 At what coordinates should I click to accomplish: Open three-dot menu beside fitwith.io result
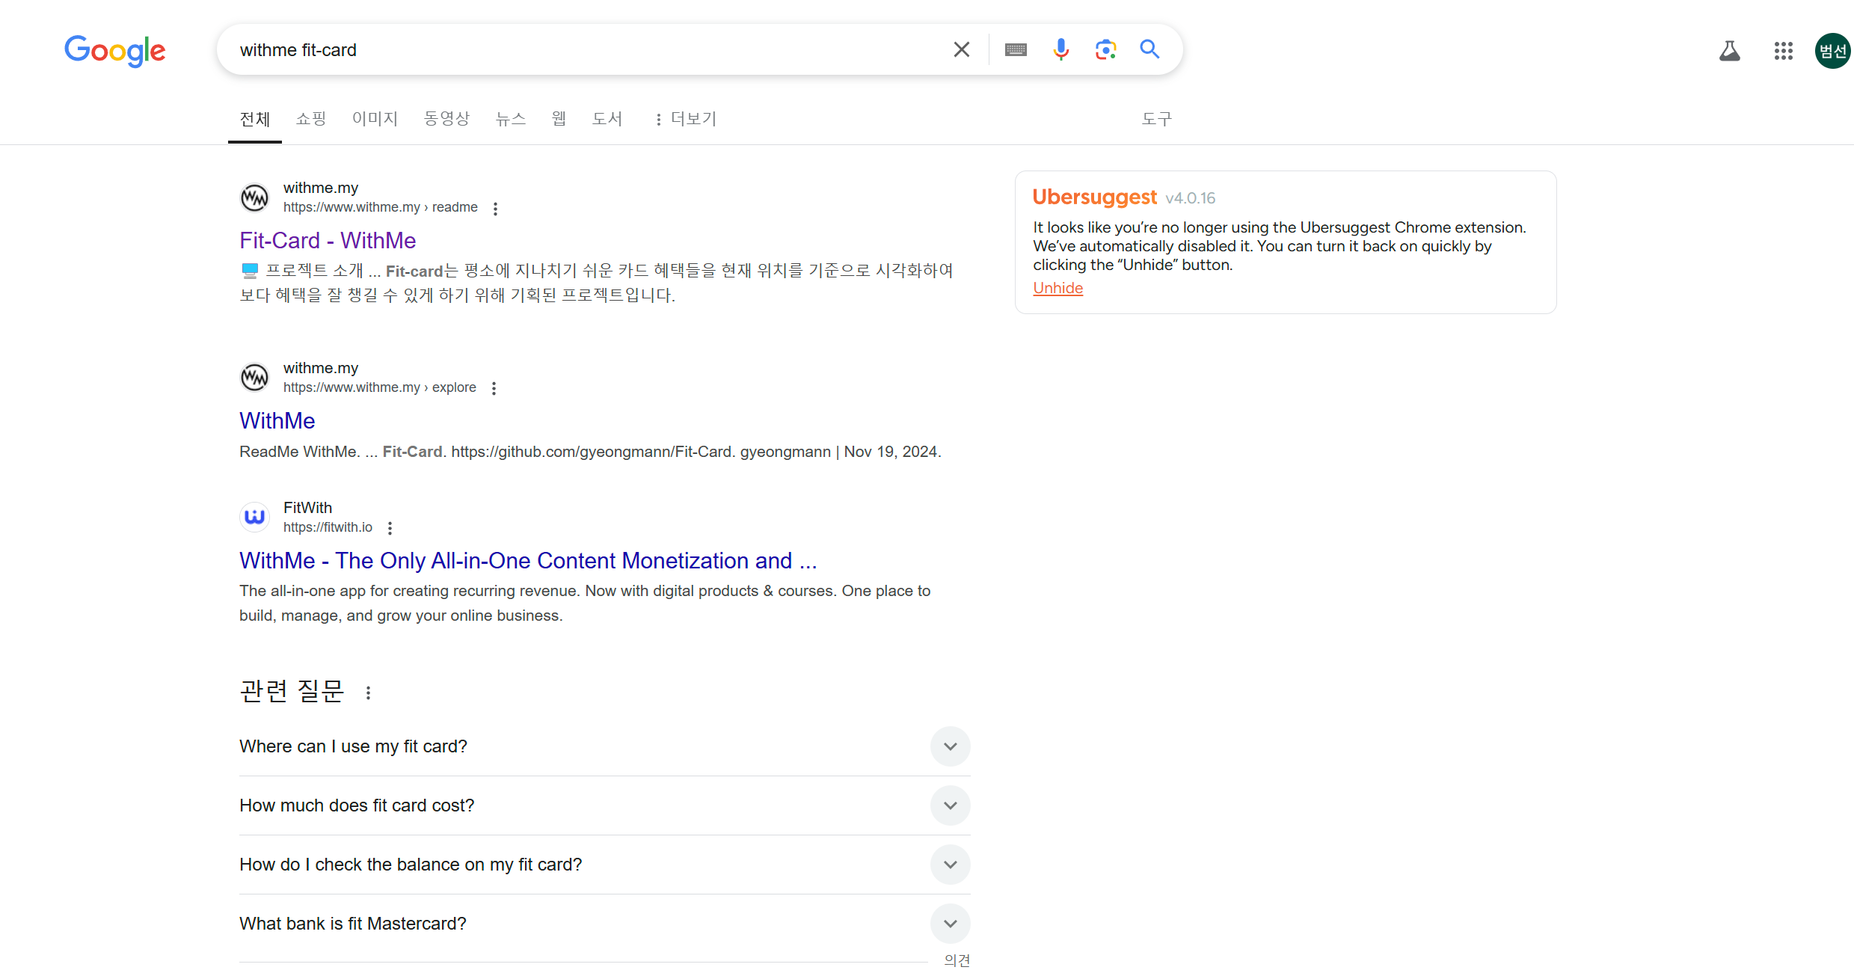(390, 528)
